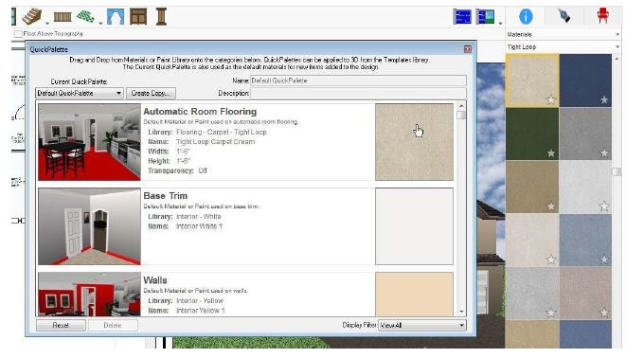Image resolution: width=626 pixels, height=358 pixels.
Task: Open the Display Filter View All dropdown
Action: coord(422,325)
